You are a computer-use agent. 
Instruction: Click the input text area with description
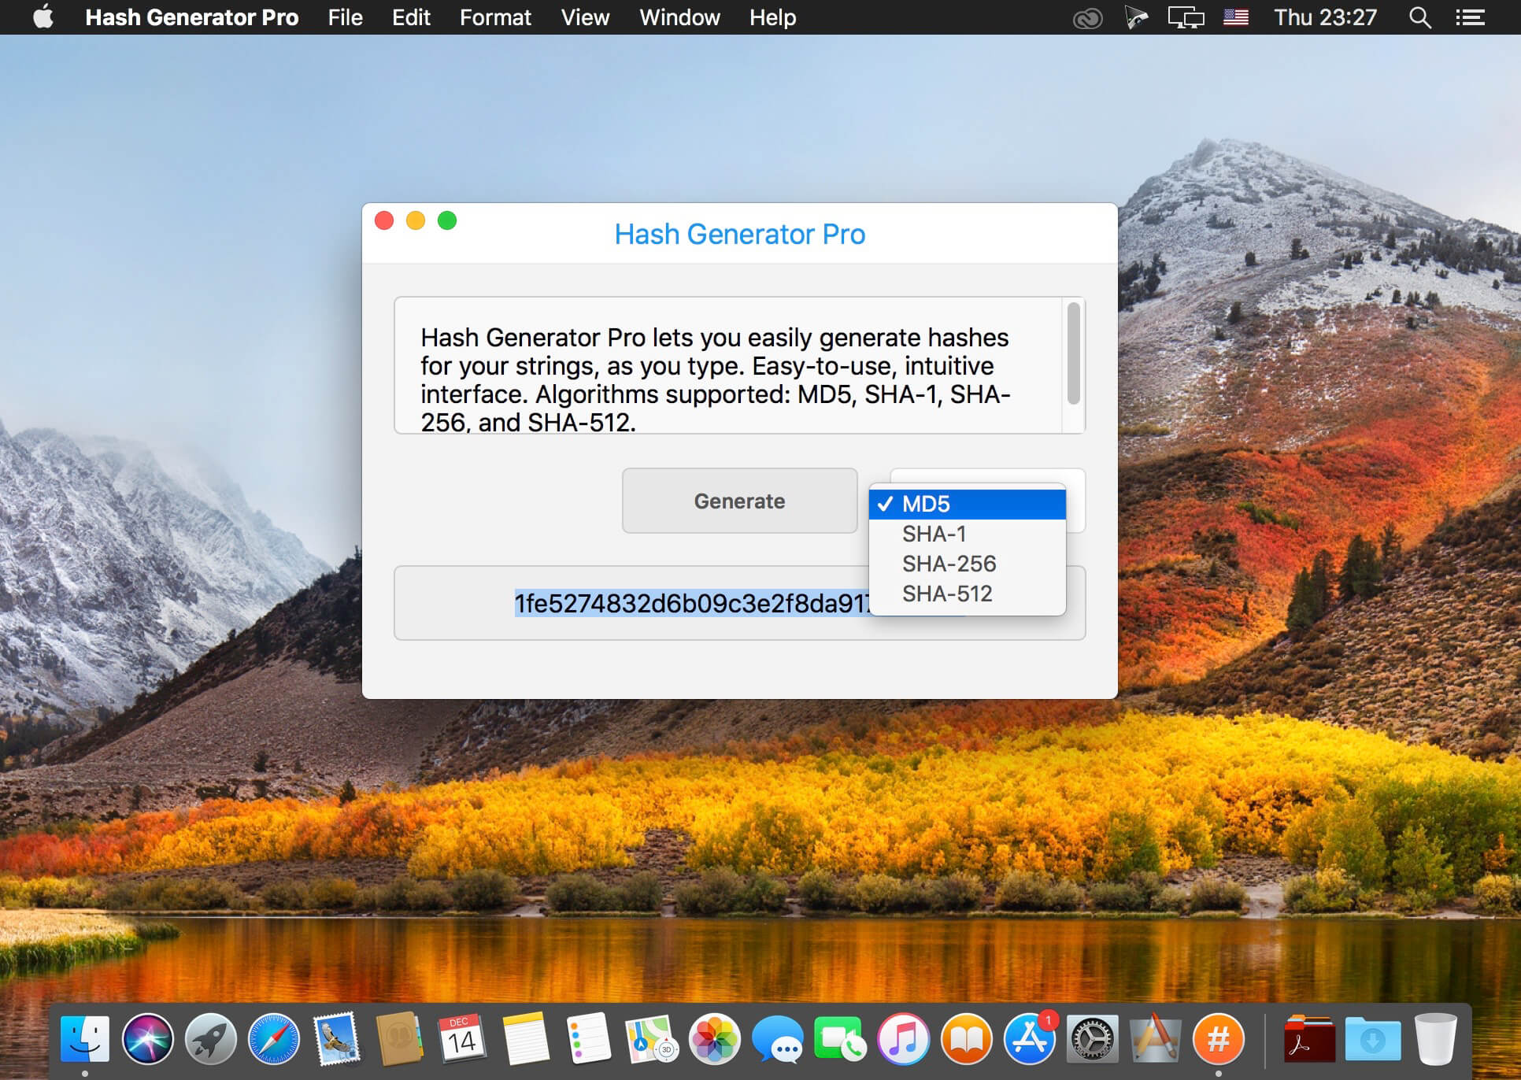(728, 365)
